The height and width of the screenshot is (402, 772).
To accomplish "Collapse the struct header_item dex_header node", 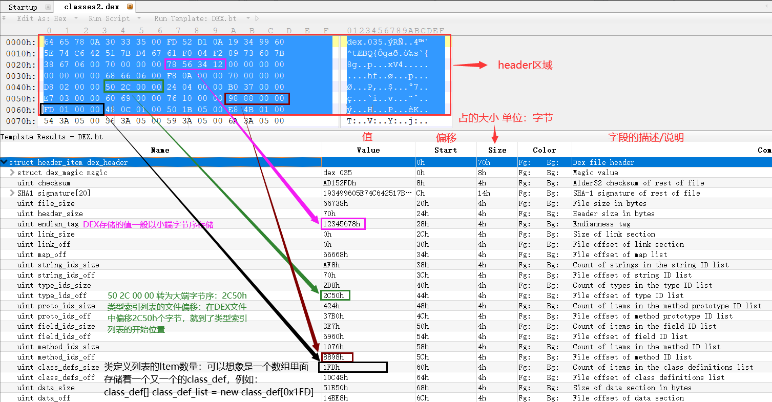I will [x=4, y=162].
